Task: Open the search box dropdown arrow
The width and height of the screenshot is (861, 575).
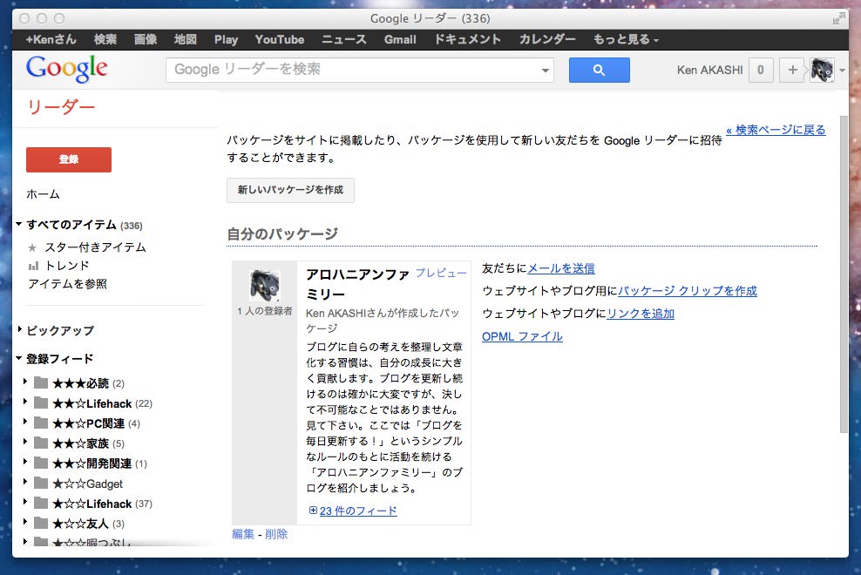Action: pos(545,71)
